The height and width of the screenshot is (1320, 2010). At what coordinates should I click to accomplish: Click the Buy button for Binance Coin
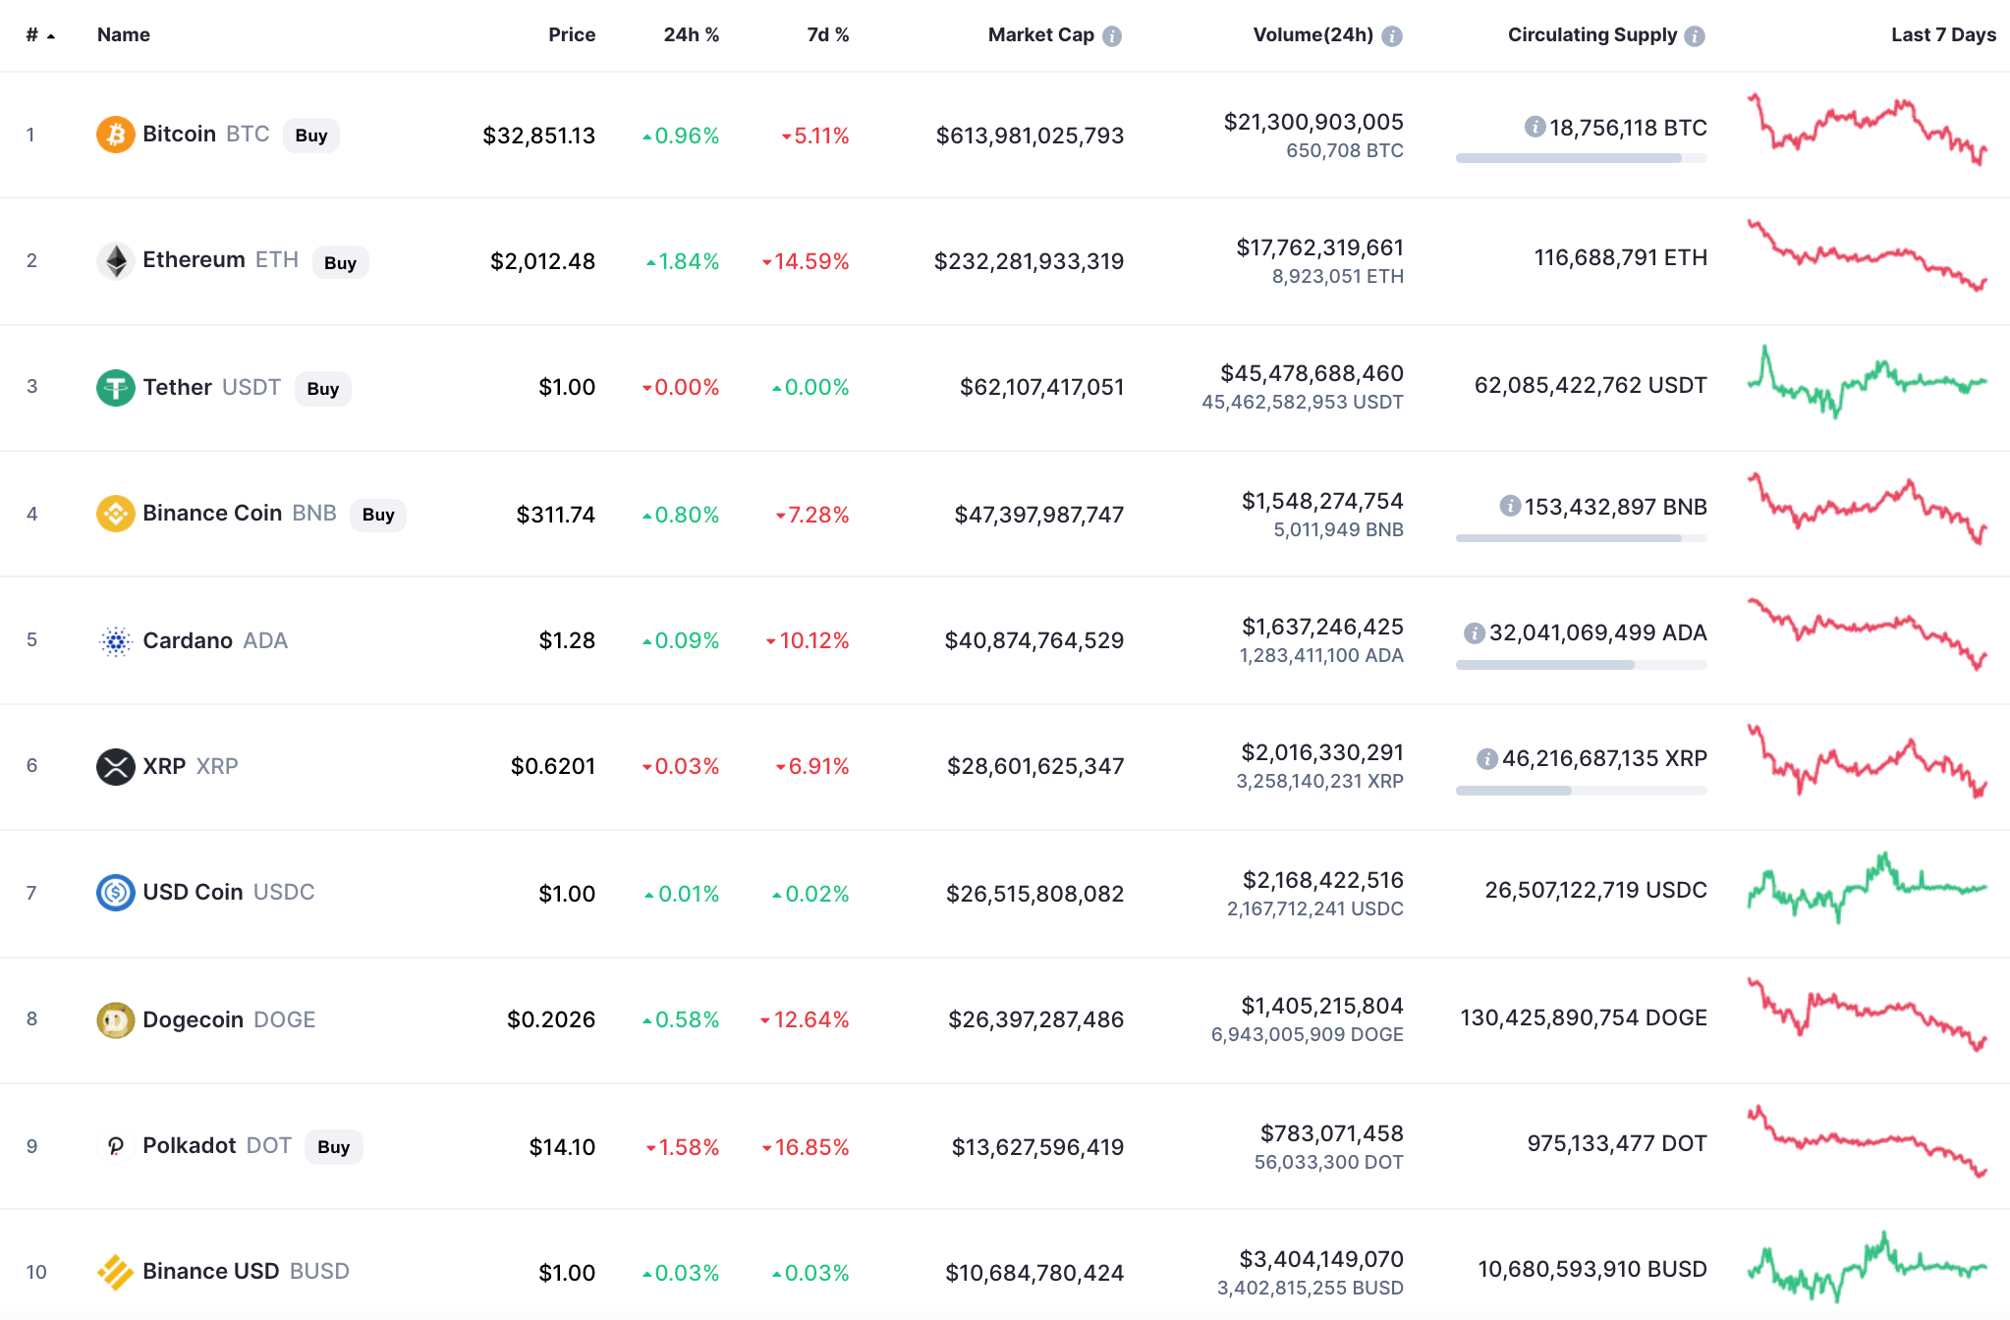tap(378, 515)
